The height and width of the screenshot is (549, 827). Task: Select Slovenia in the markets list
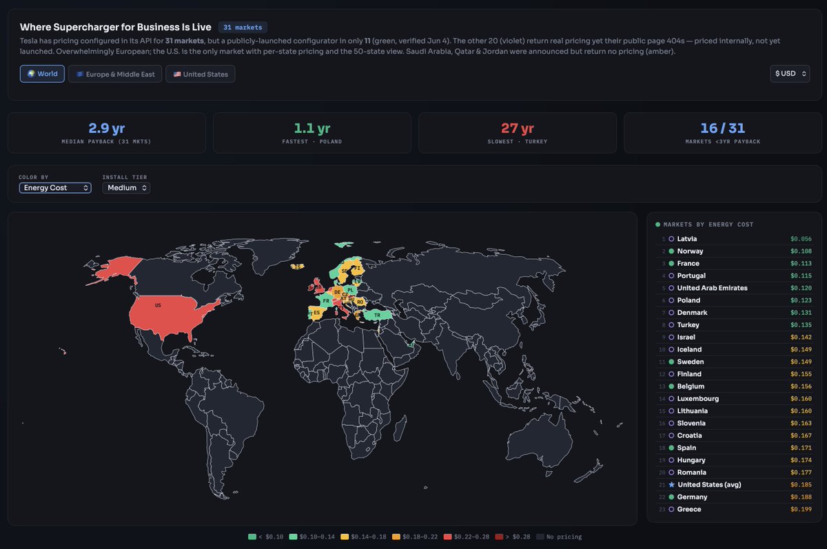pyautogui.click(x=734, y=424)
